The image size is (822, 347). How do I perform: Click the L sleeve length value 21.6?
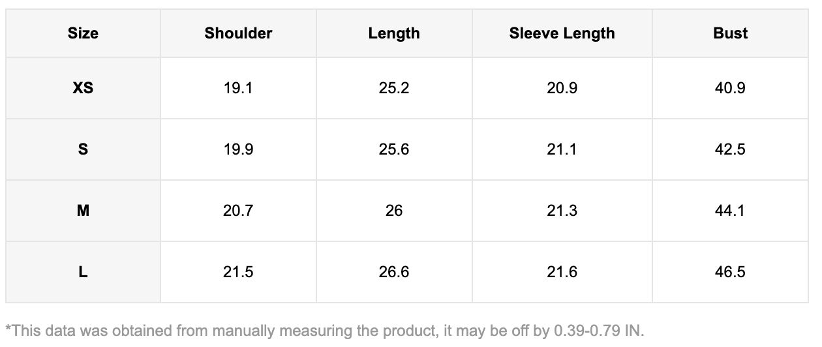(x=562, y=272)
